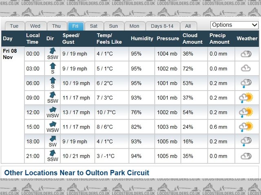
Task: Click the Cloud Amount column header
Action: tap(192, 39)
